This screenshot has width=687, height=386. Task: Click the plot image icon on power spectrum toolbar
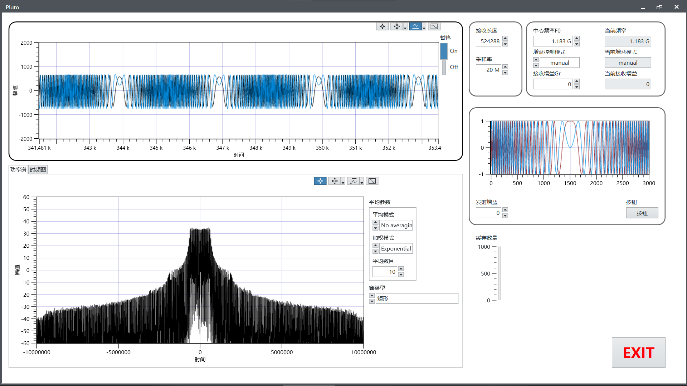[372, 181]
